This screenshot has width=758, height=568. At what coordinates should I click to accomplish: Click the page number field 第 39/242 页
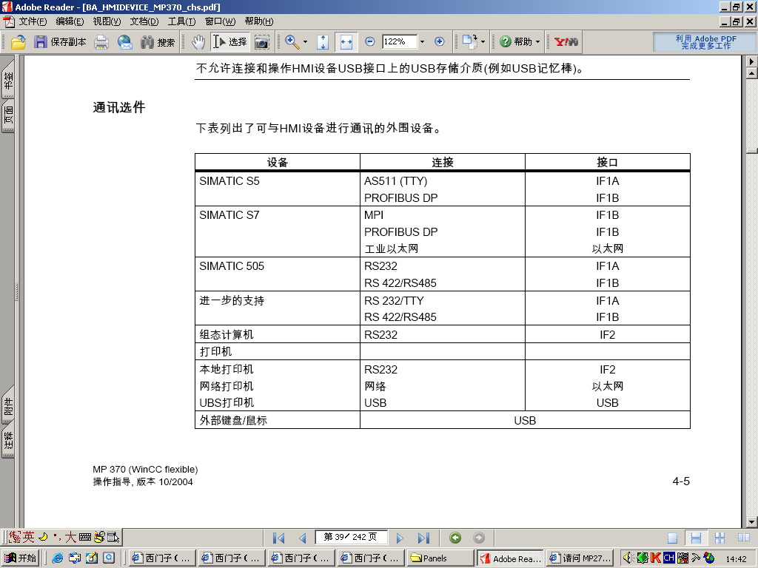pos(351,537)
